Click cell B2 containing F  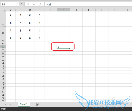coord(20,23)
